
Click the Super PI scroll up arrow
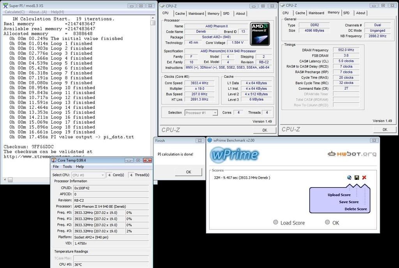153,18
